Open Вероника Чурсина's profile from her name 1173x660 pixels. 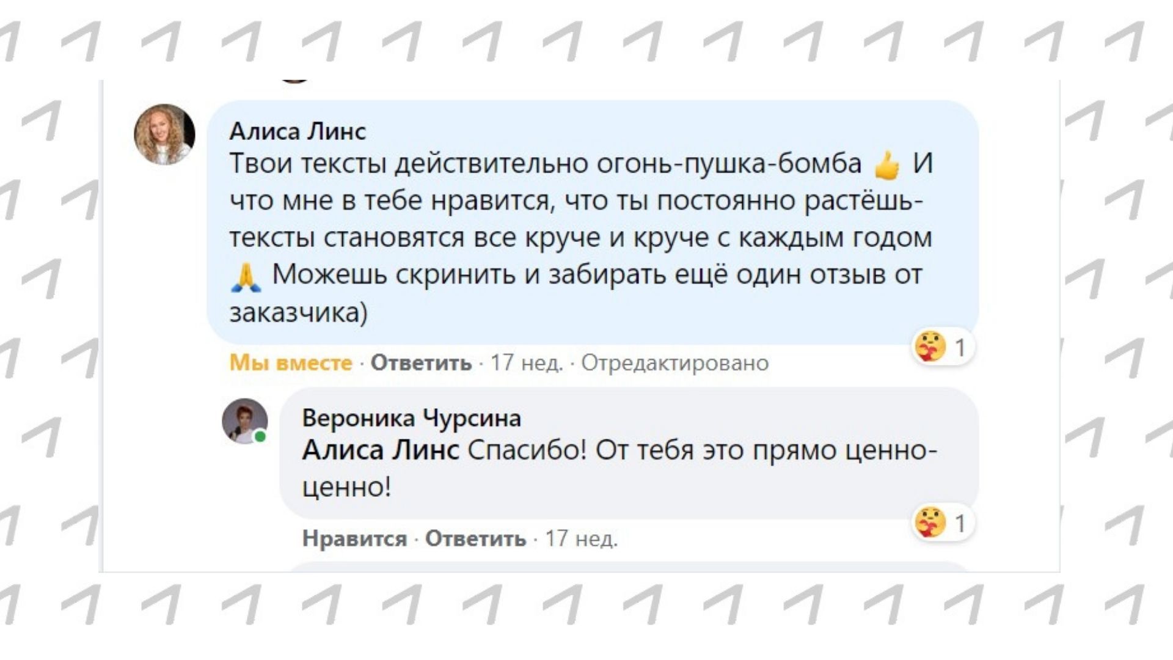click(x=411, y=418)
